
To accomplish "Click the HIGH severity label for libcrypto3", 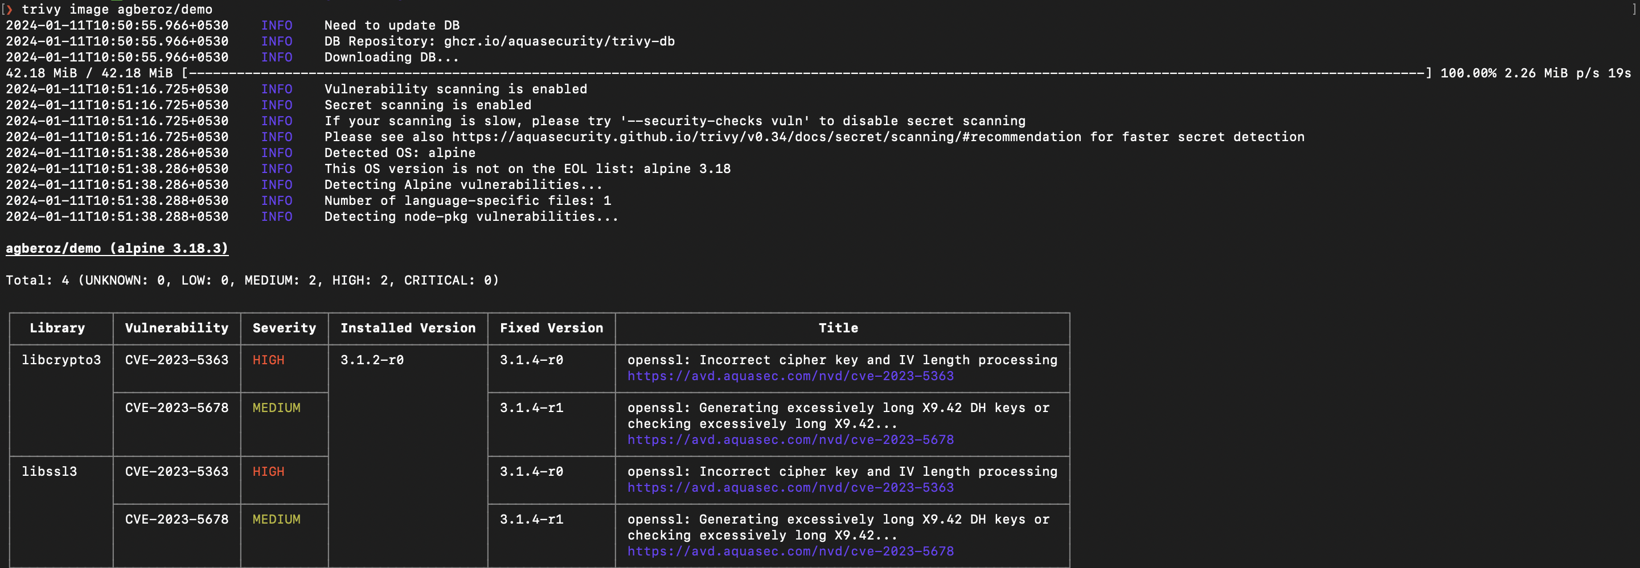I will (x=268, y=360).
